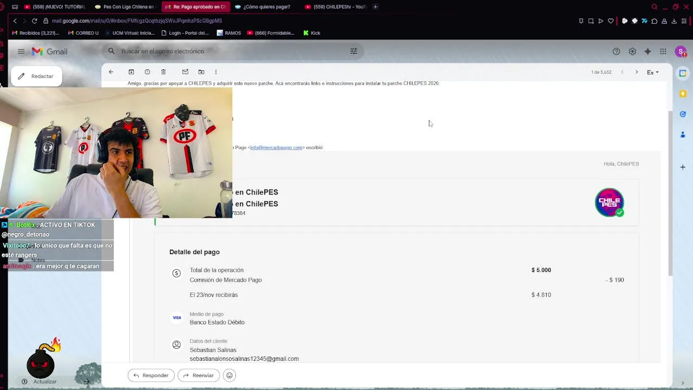Open Move to folder icon
The width and height of the screenshot is (693, 390).
(201, 71)
